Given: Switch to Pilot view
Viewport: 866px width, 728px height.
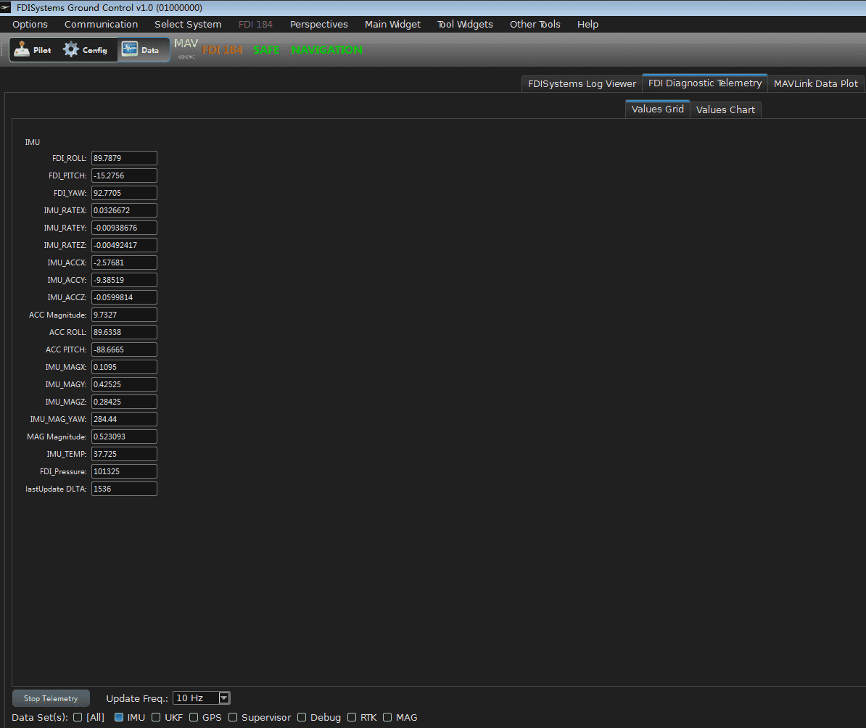Looking at the screenshot, I should [x=32, y=50].
